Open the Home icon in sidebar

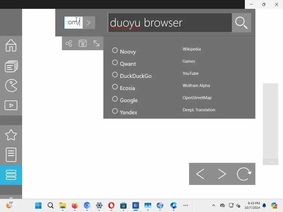point(11,46)
